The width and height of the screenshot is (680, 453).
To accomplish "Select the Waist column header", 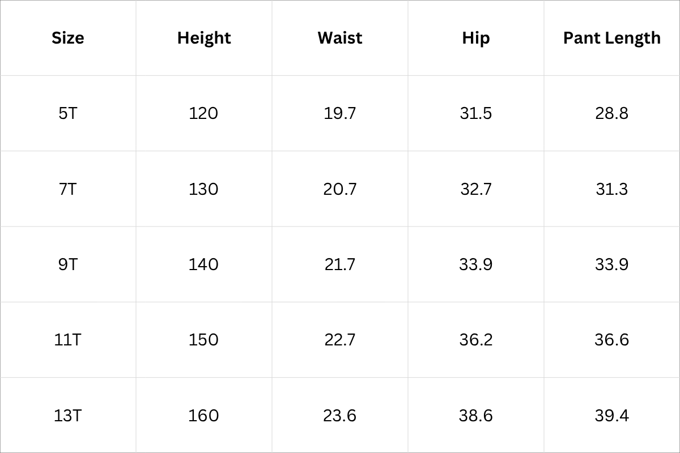I will pos(339,38).
